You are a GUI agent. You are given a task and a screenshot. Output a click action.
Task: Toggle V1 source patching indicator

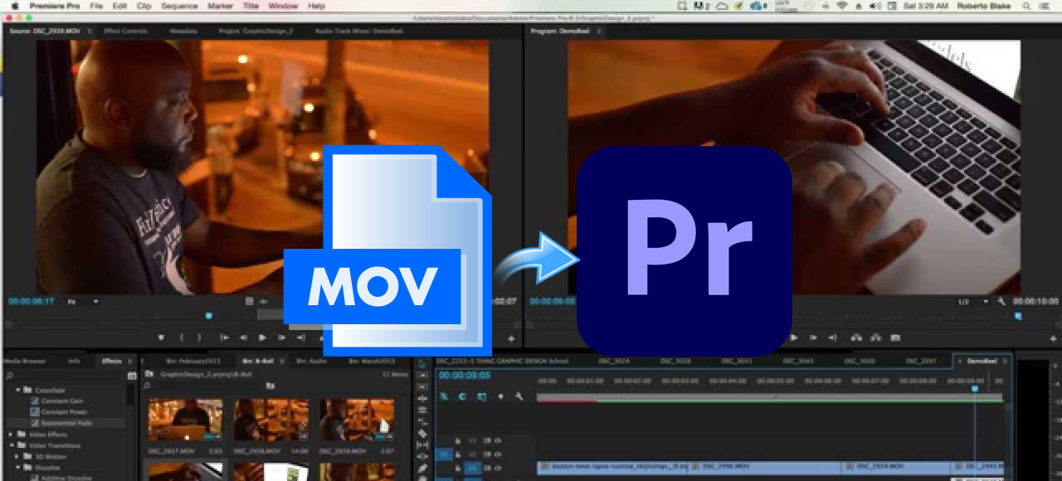pos(444,454)
